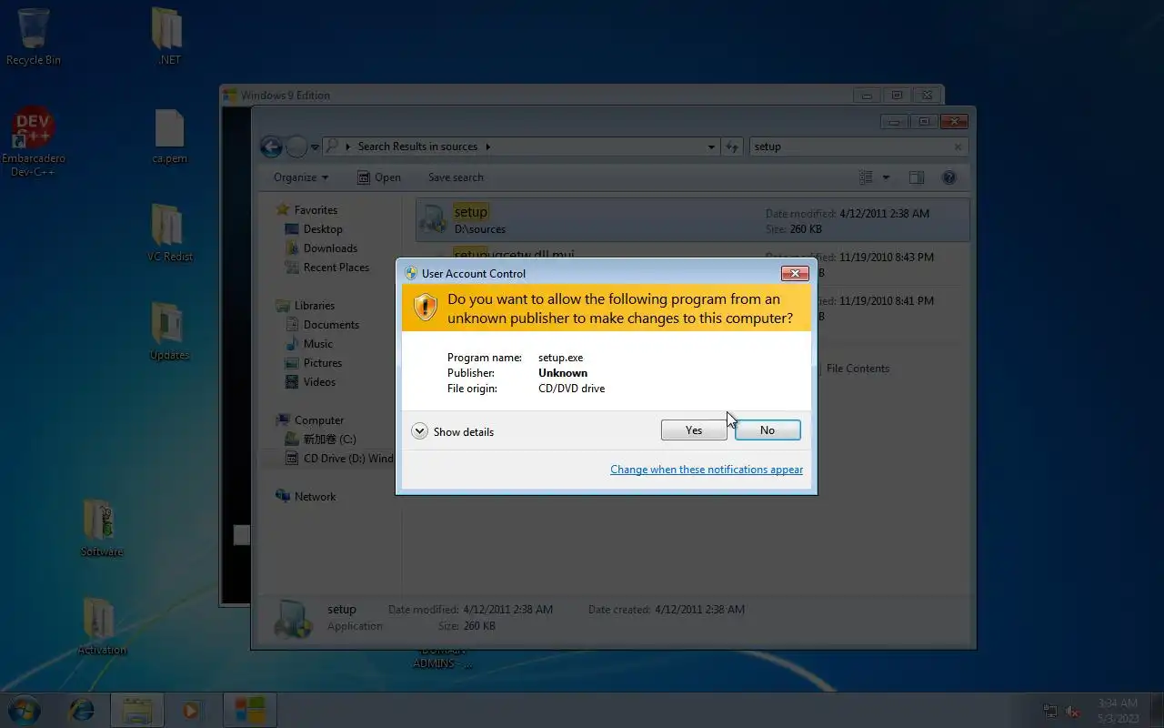This screenshot has height=728, width=1164.
Task: Open Windows Media Player taskbar icon
Action: pyautogui.click(x=191, y=710)
